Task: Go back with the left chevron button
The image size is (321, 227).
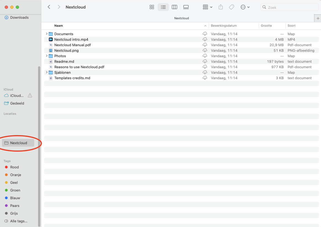Action: click(49, 7)
